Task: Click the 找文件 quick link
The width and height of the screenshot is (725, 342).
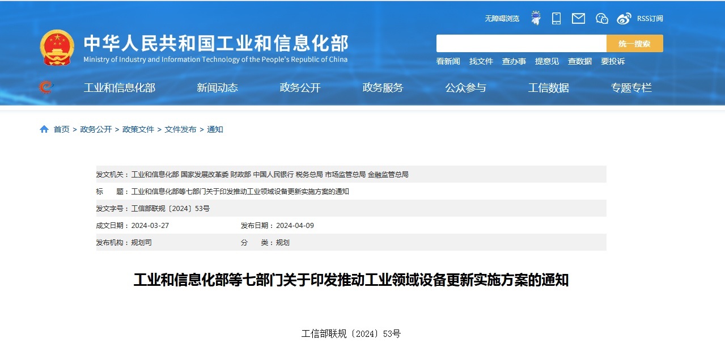Action: point(481,61)
